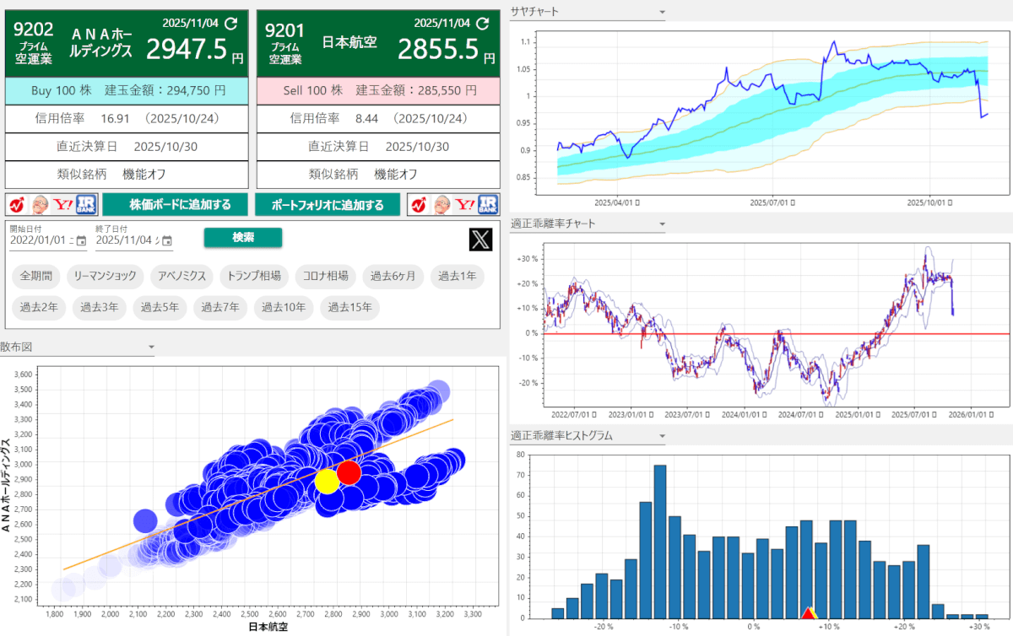Toggle similar stocks (類似銘柄) for Japan Airlines

click(x=377, y=175)
